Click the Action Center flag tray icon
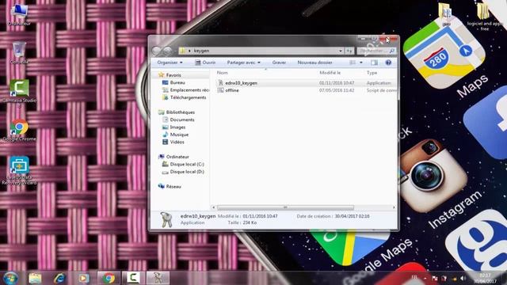507x285 pixels. 435,278
